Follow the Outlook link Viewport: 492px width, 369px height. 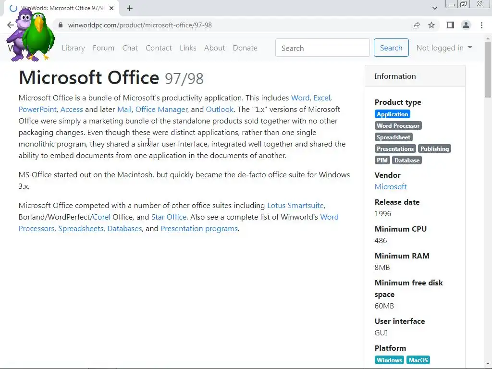(x=220, y=110)
